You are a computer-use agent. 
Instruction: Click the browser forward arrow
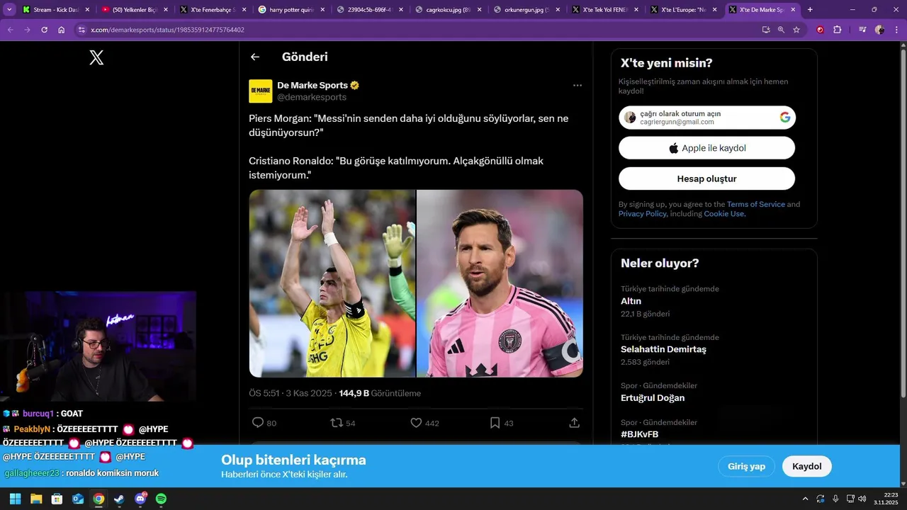pyautogui.click(x=27, y=30)
